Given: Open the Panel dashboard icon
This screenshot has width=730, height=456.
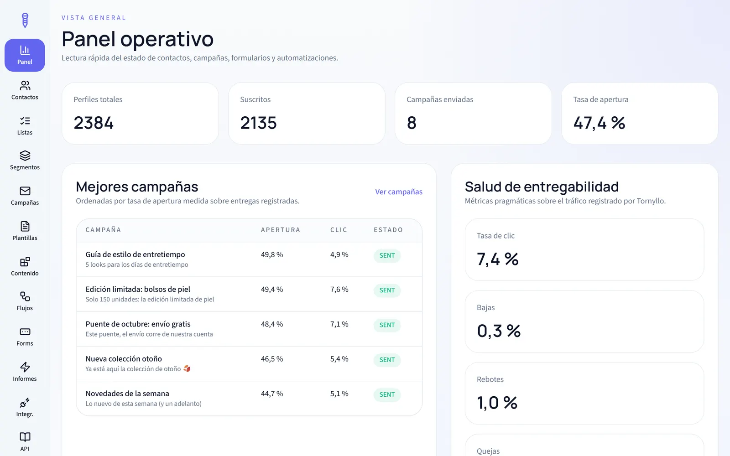Looking at the screenshot, I should tap(25, 55).
